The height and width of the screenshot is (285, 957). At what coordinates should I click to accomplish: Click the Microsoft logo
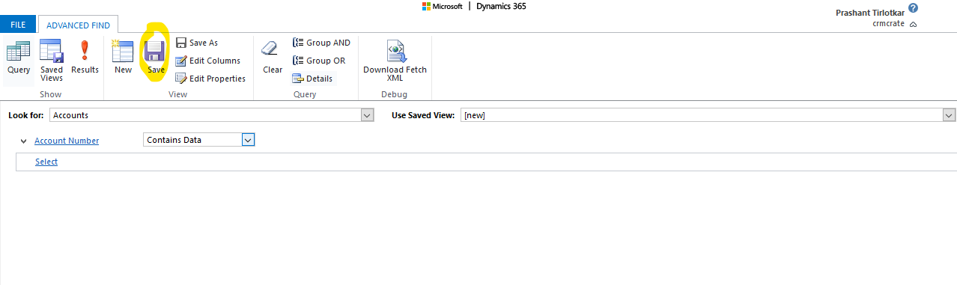443,6
